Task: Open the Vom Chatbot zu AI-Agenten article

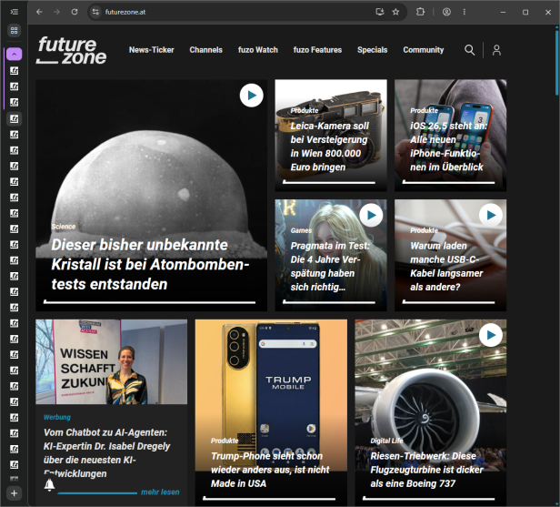Action: tap(106, 453)
